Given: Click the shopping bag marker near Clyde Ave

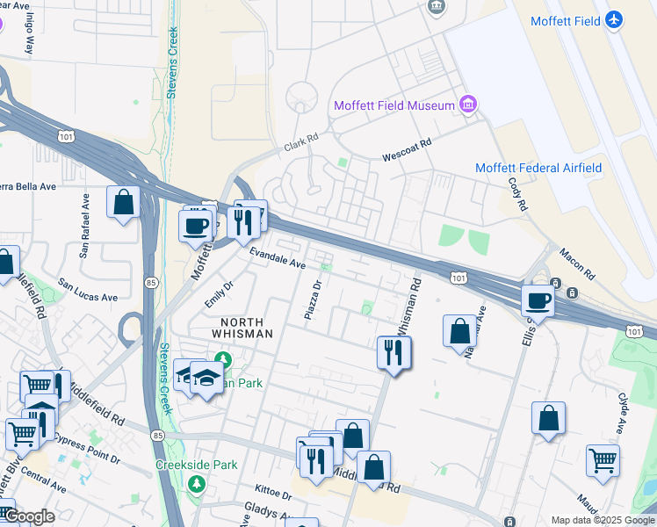Looking at the screenshot, I should (548, 422).
